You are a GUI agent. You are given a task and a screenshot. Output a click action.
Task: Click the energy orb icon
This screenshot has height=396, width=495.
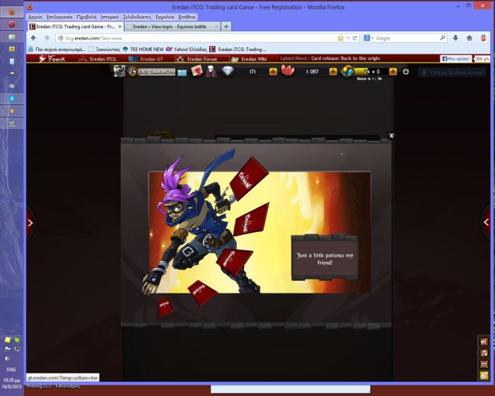(347, 71)
